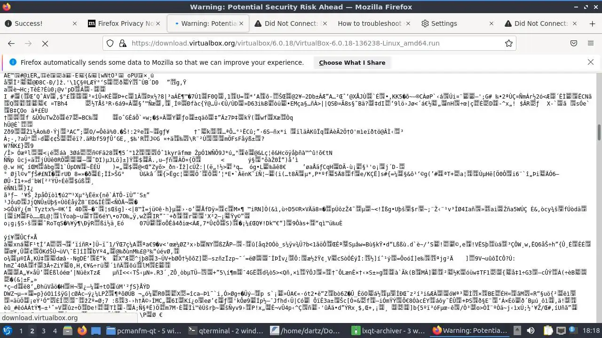Switch to virtual desktop 3
This screenshot has width=602, height=338.
[43, 330]
